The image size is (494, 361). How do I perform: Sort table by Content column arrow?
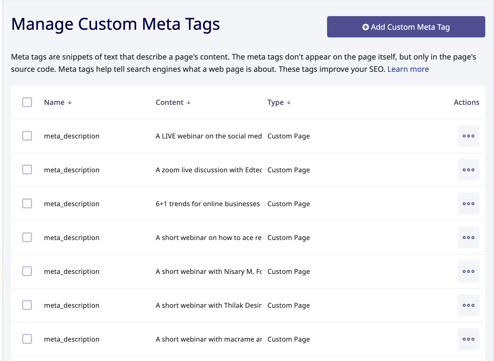[189, 102]
